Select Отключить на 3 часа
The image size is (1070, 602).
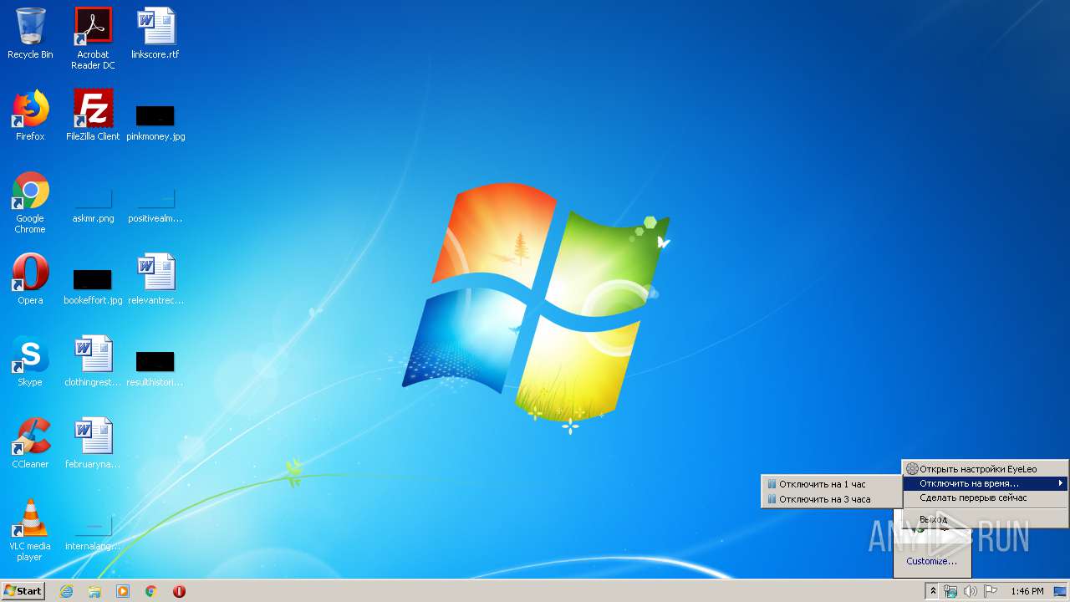pos(831,499)
